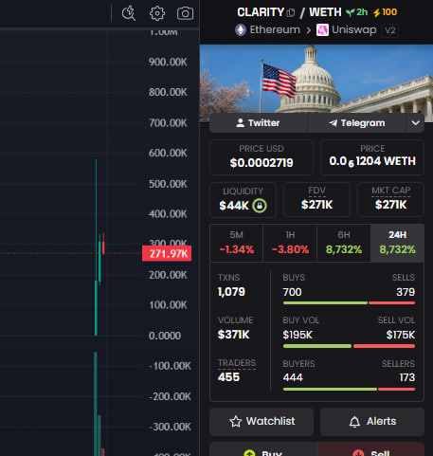
Task: Click the Capitol building token banner image
Action: click(316, 79)
